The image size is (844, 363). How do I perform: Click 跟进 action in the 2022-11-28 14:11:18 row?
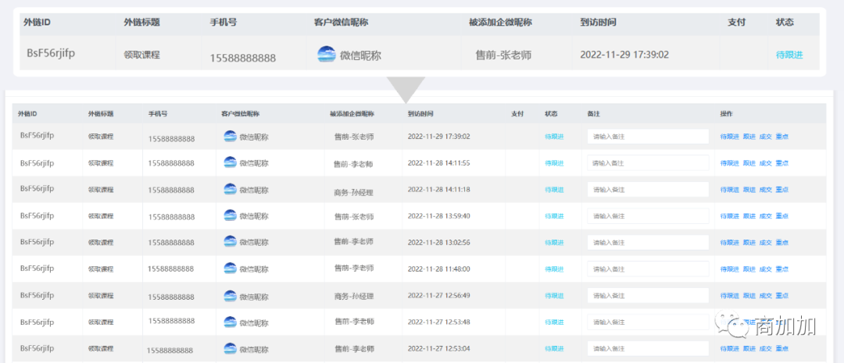click(x=749, y=190)
